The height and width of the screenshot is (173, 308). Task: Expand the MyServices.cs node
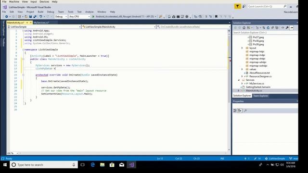pyautogui.click(x=242, y=84)
